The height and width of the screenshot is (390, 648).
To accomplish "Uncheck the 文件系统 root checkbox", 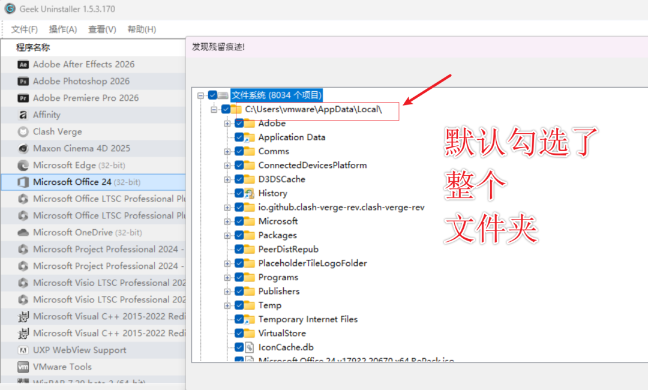I will click(x=212, y=95).
